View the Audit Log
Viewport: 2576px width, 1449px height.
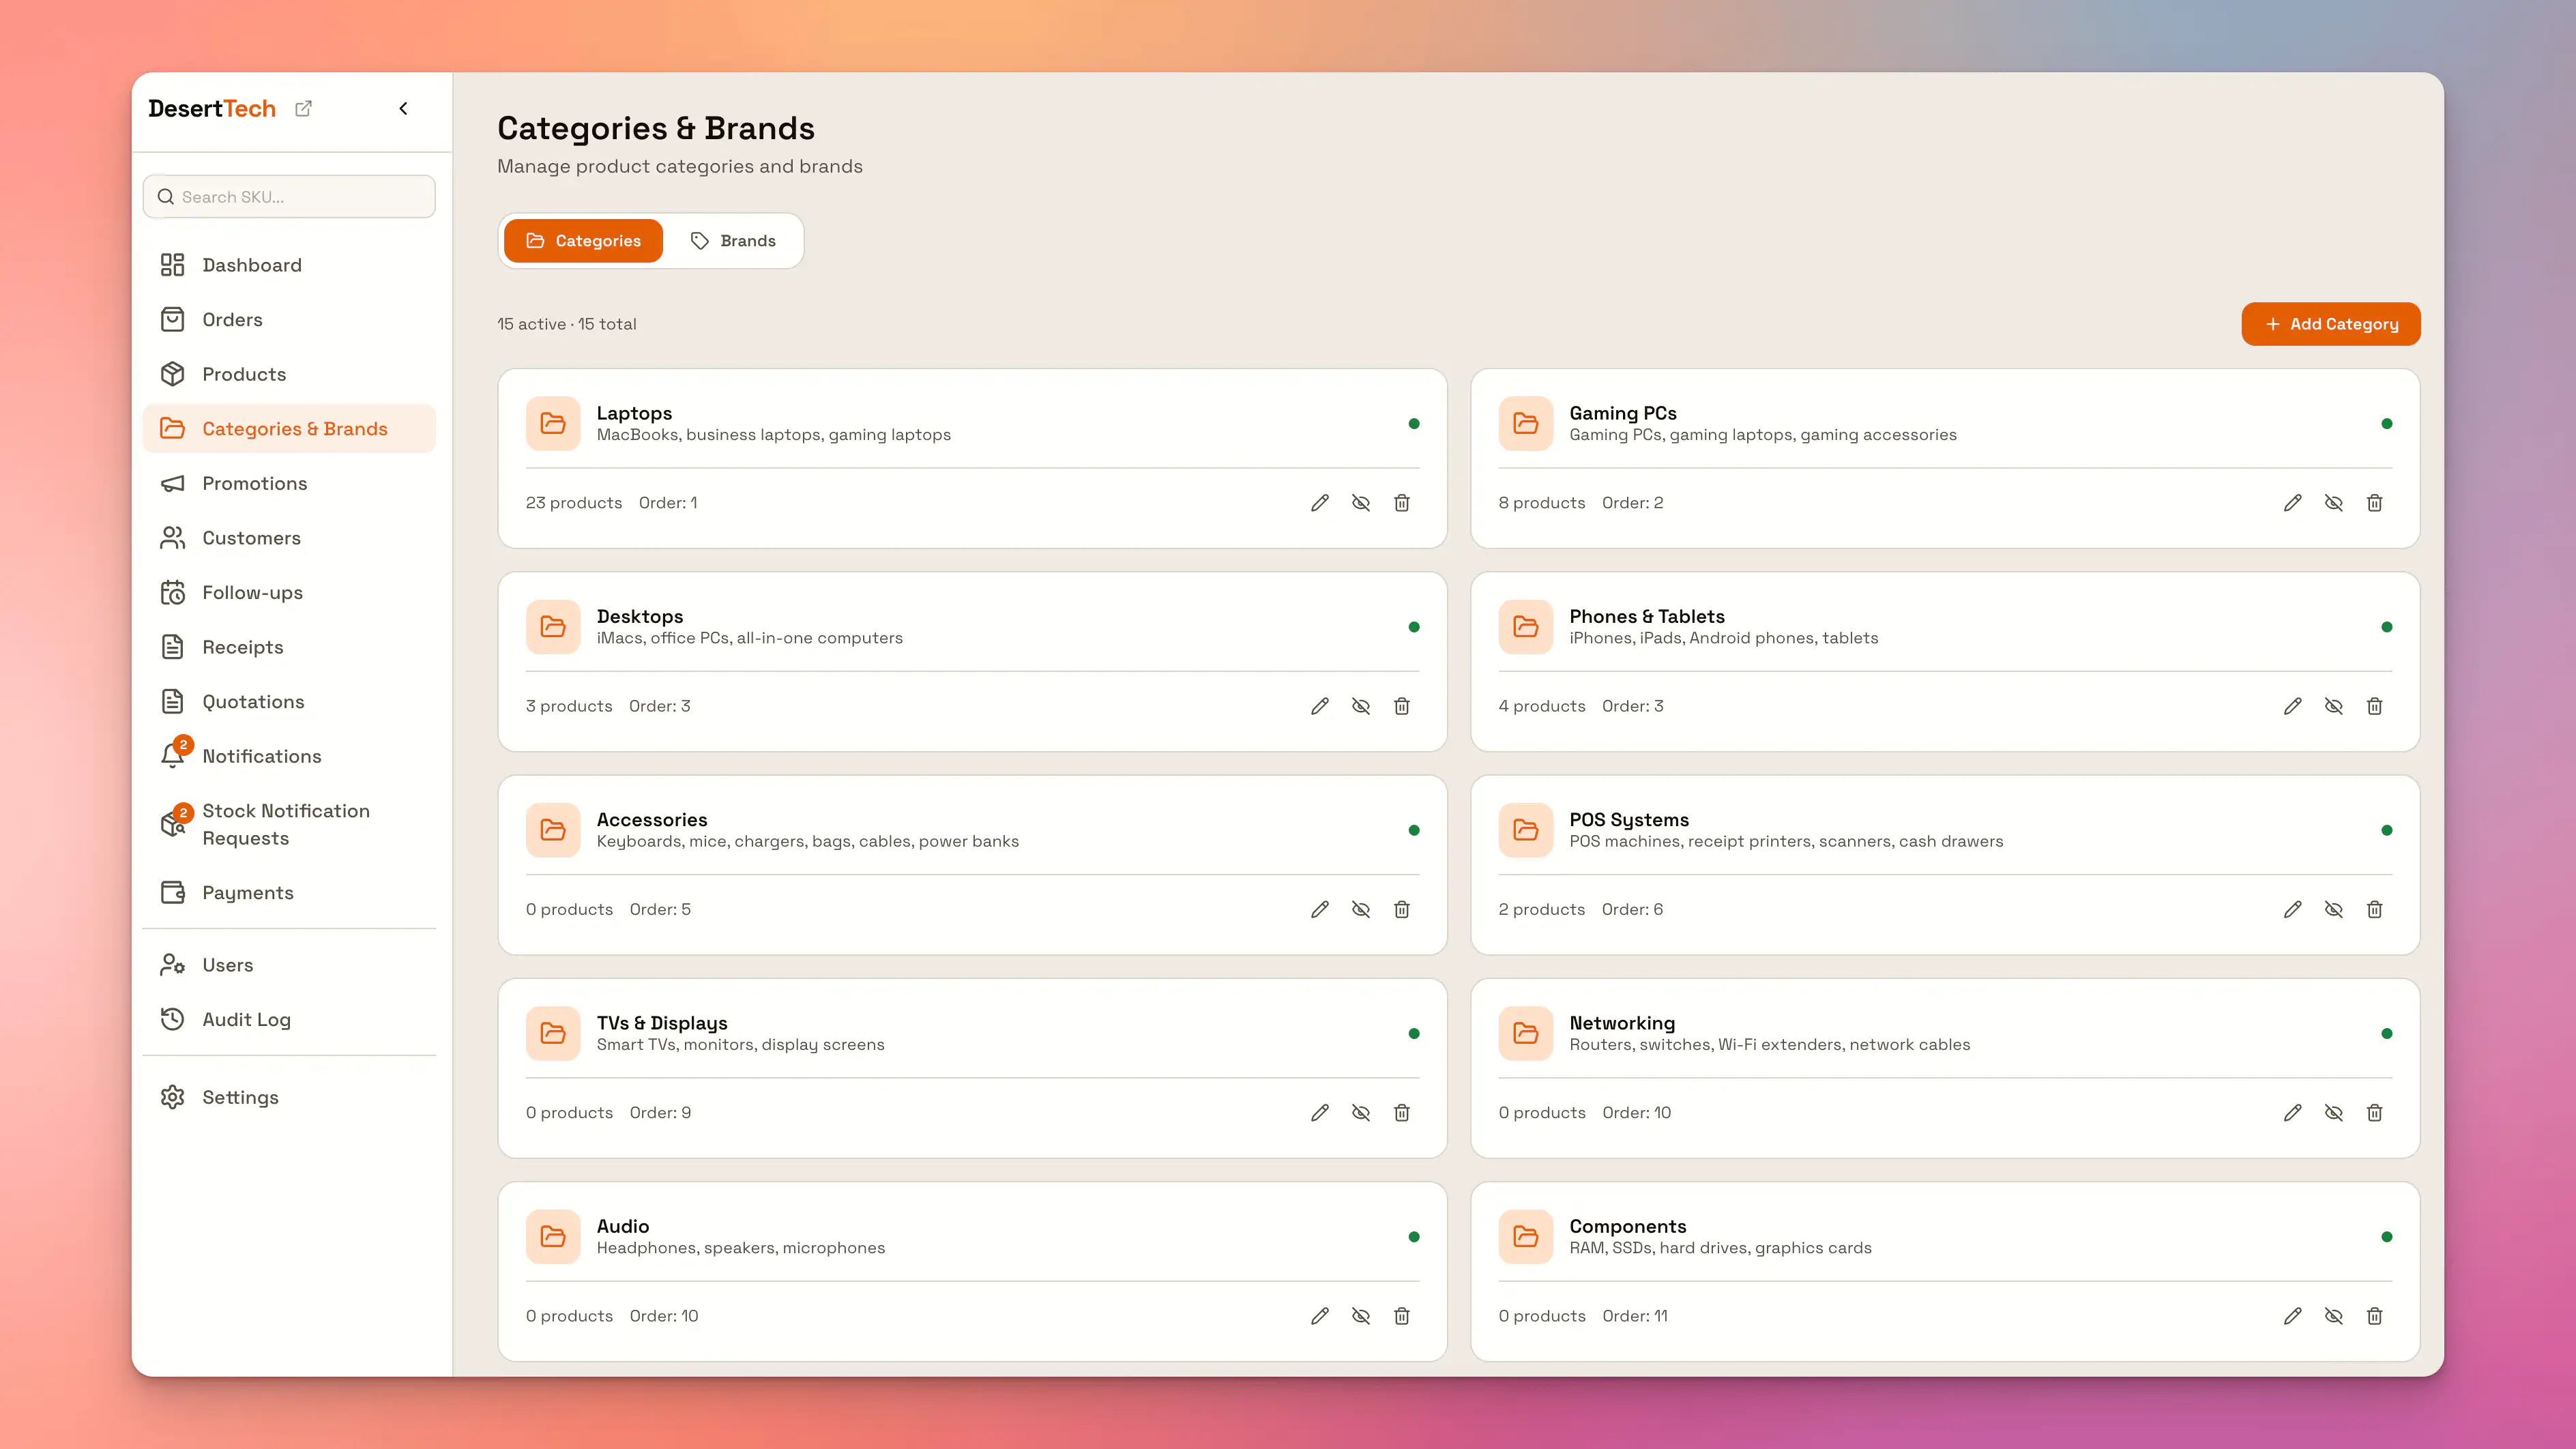[289, 1019]
